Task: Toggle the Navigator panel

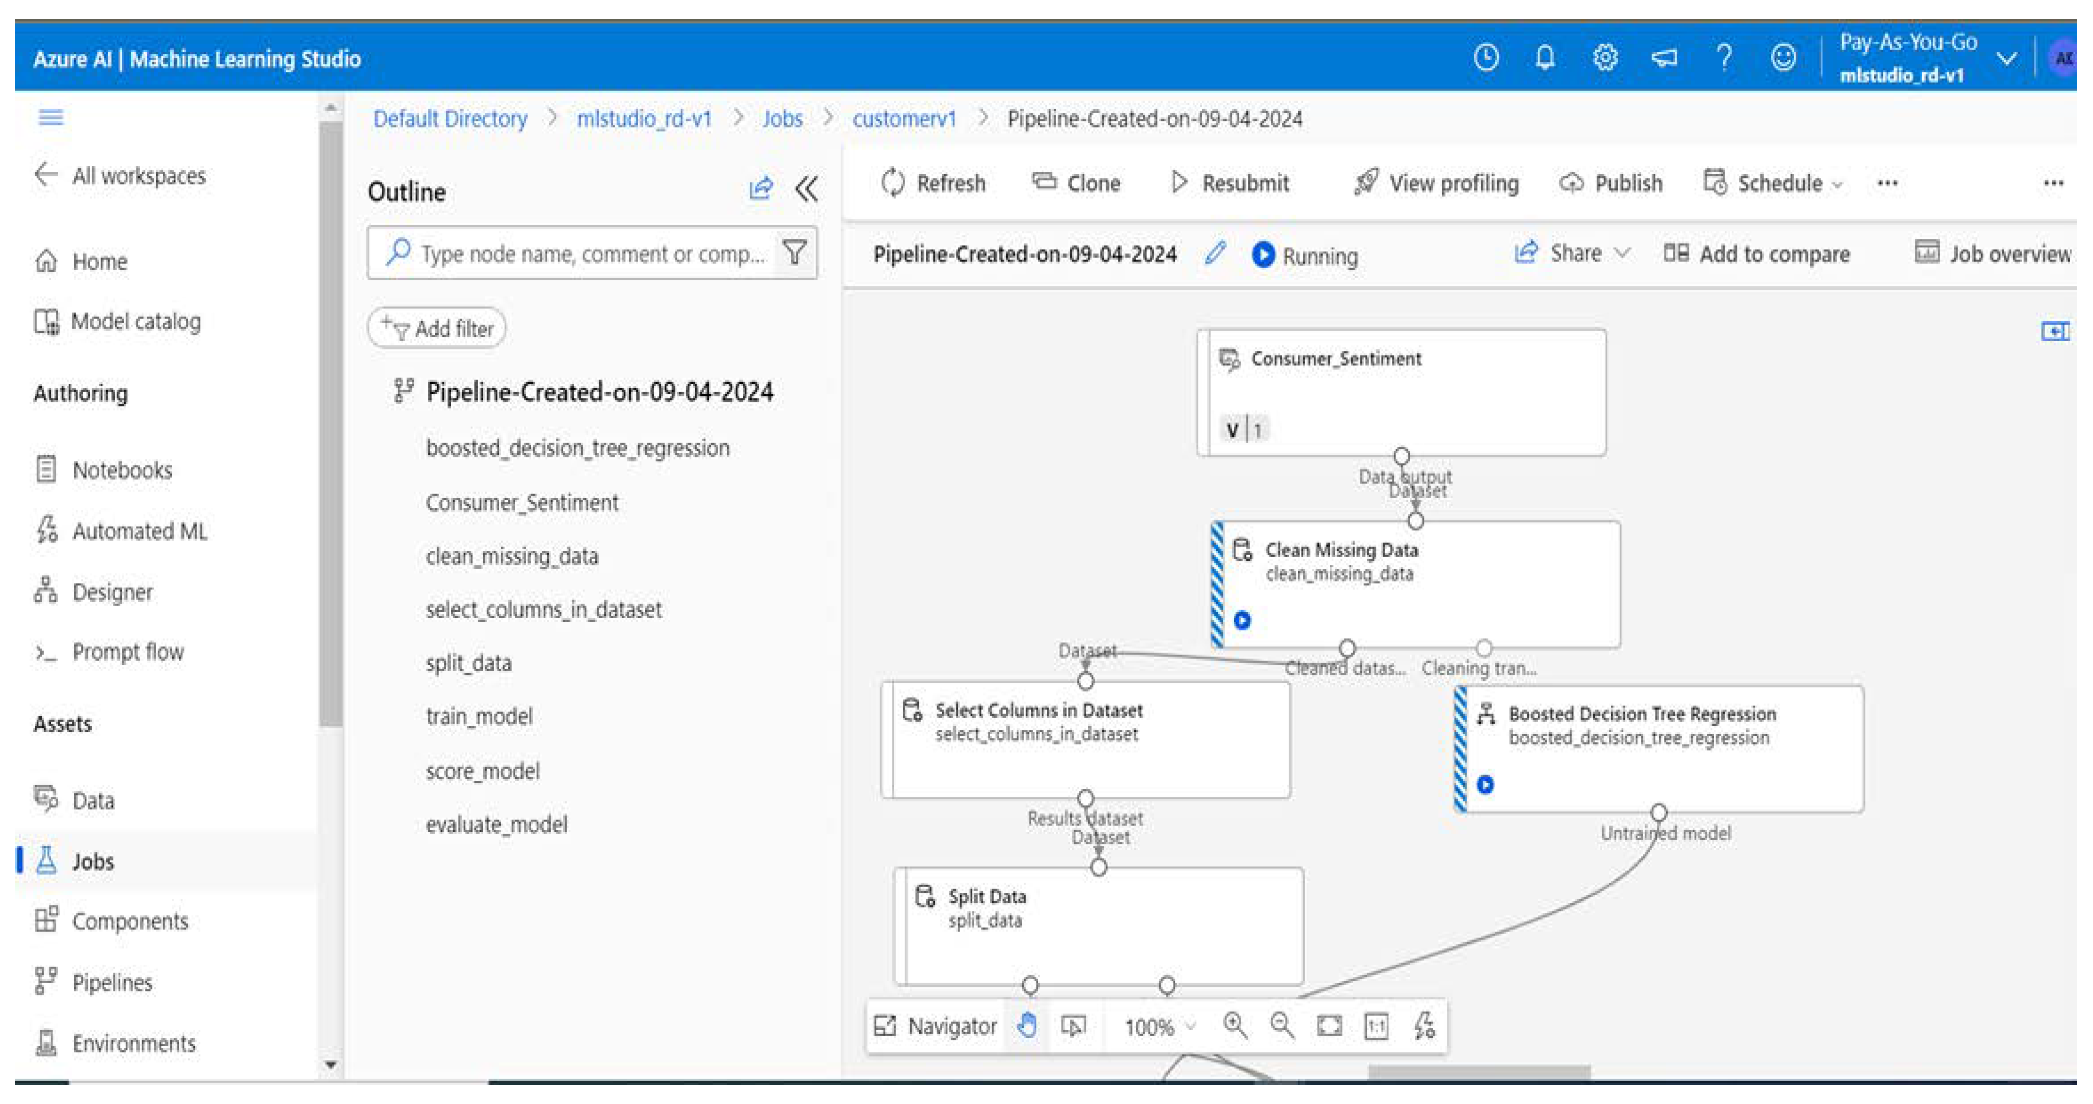Action: pyautogui.click(x=935, y=1026)
